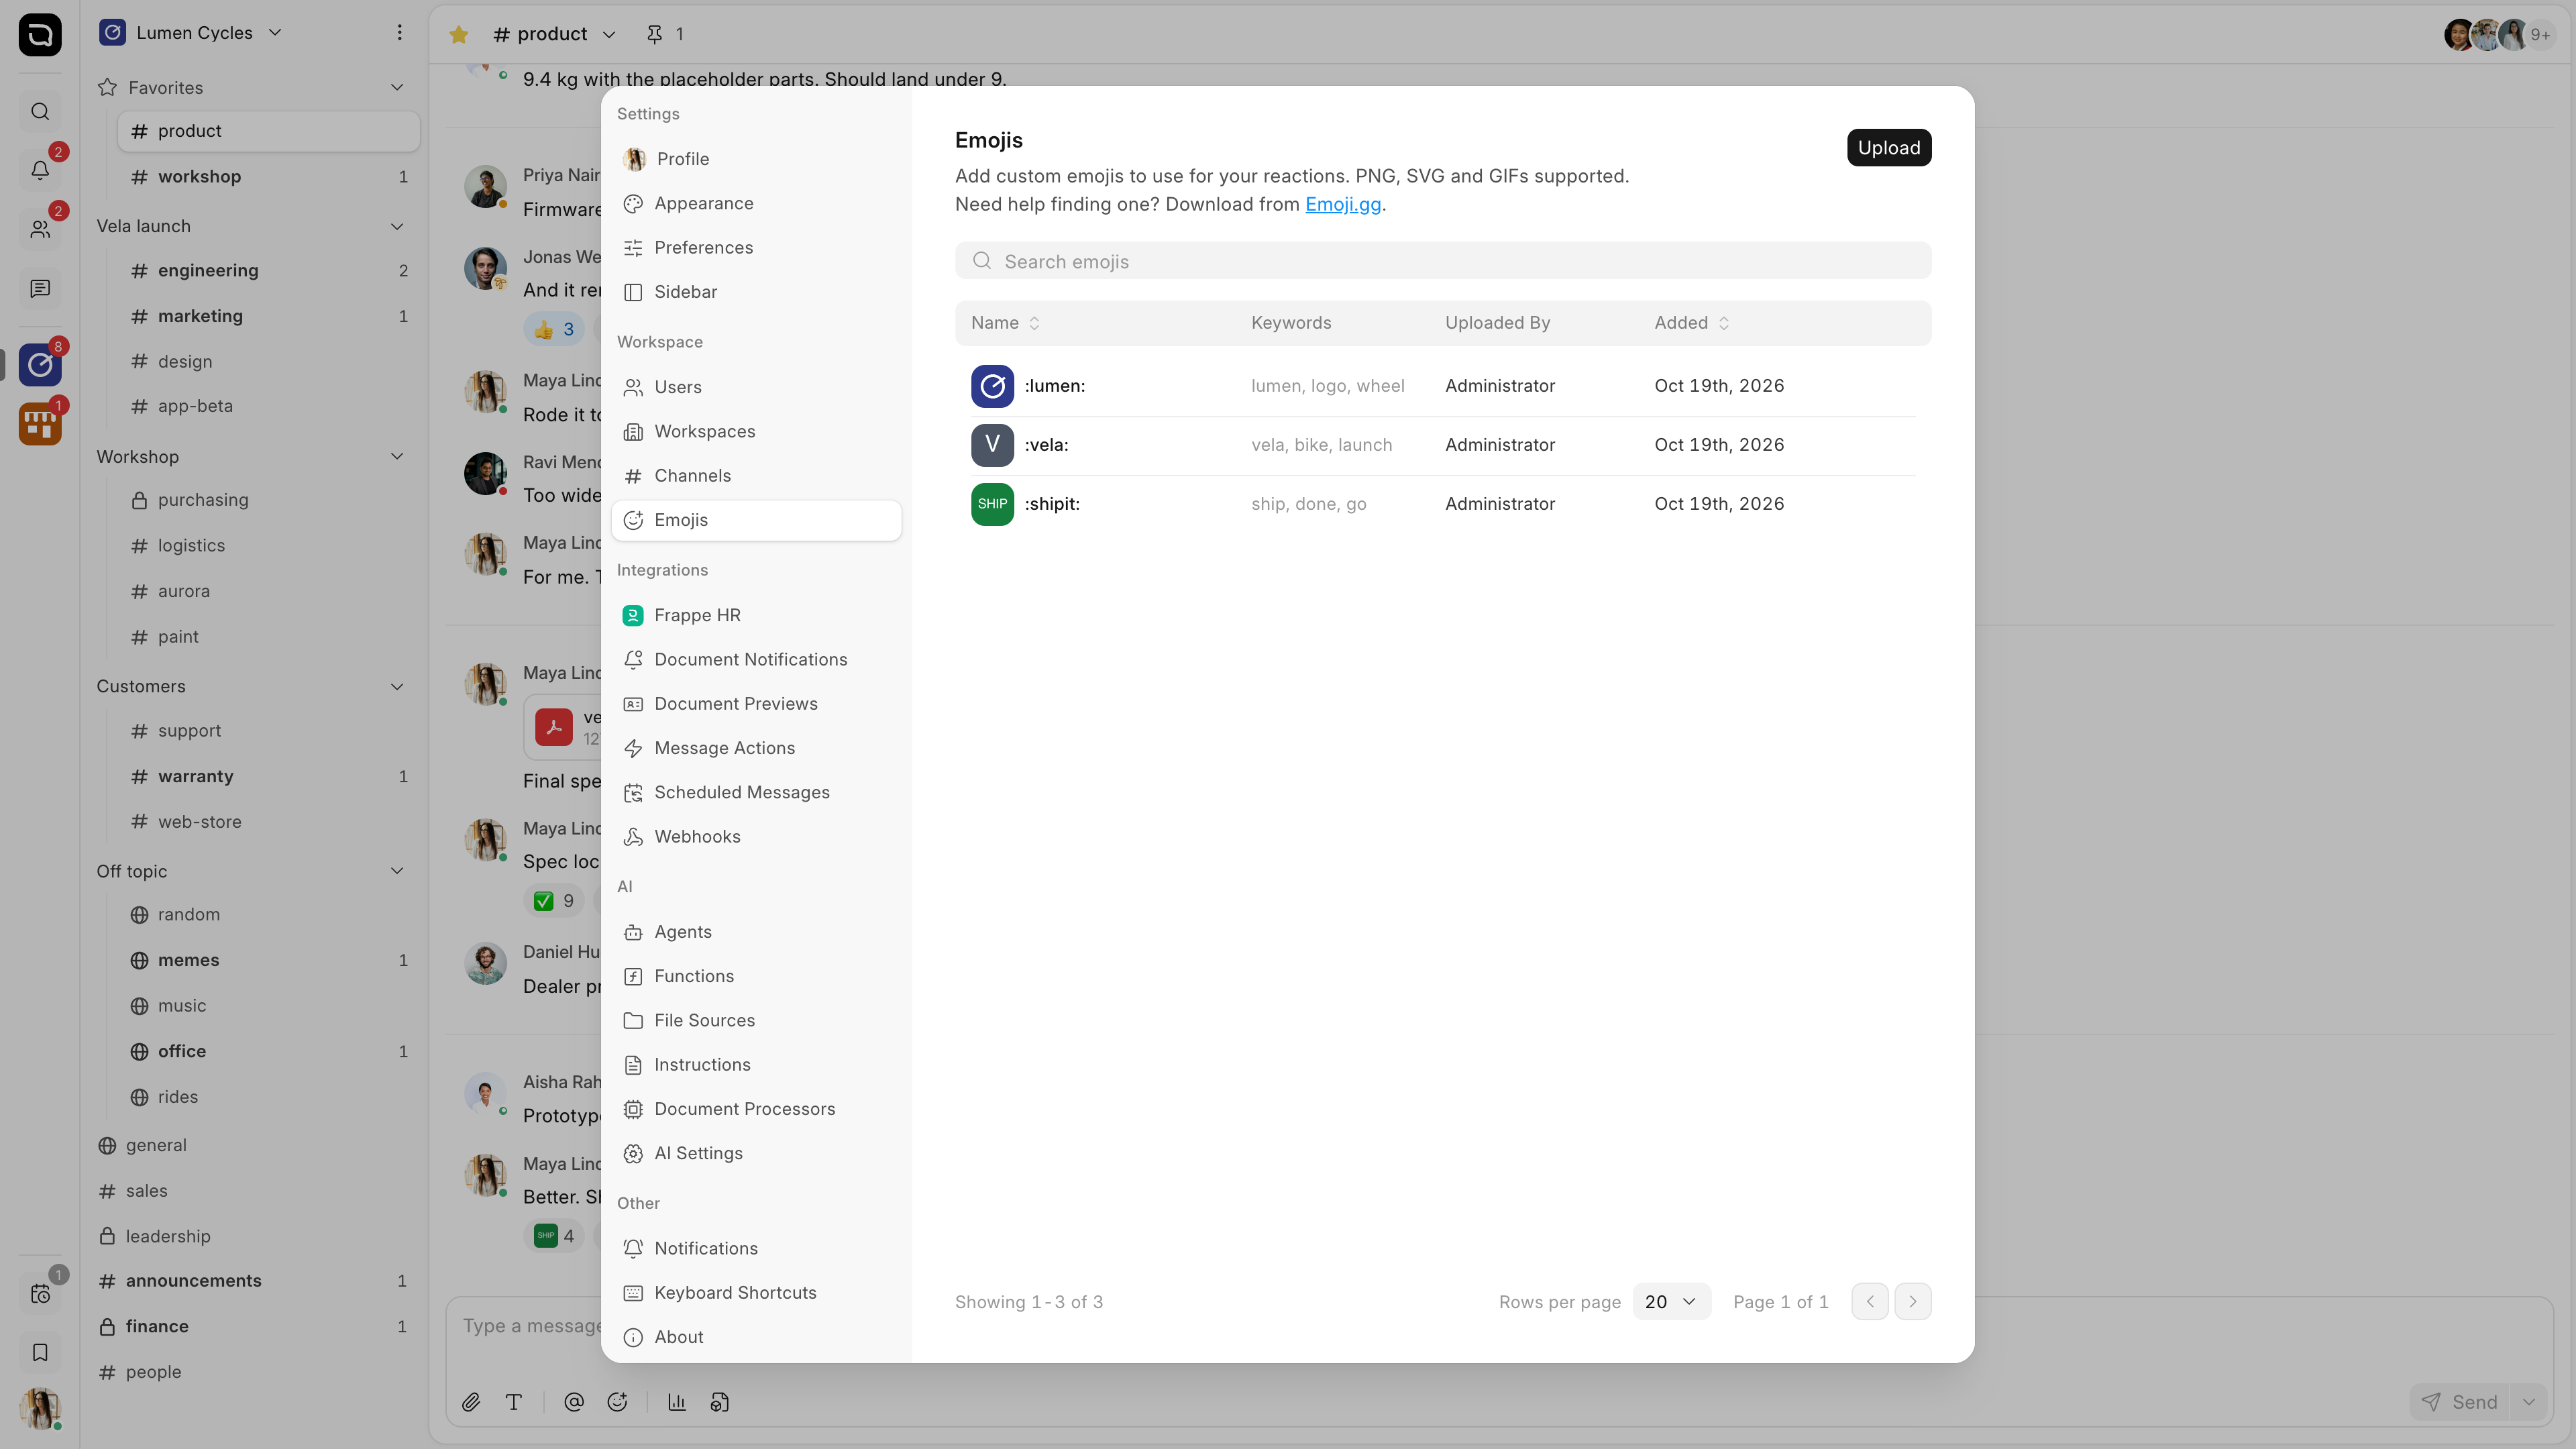Click the vela emoji image
The image size is (2576, 1449).
[x=992, y=445]
